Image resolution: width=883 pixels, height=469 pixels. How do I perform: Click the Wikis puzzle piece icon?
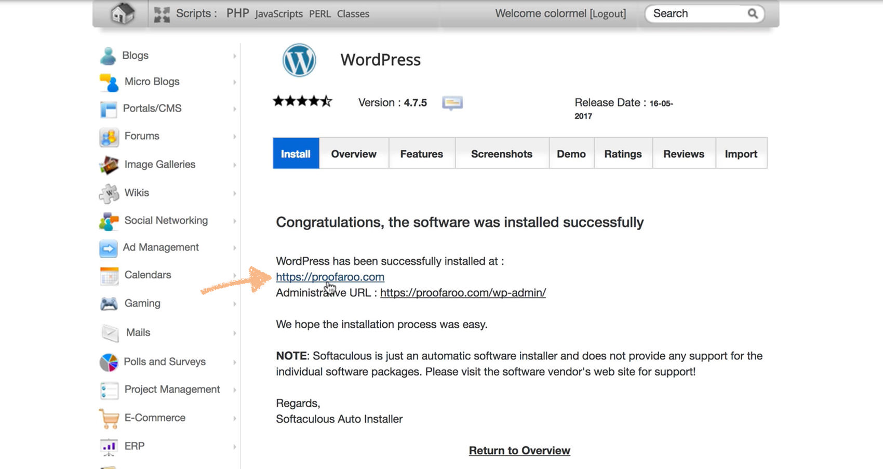coord(109,193)
